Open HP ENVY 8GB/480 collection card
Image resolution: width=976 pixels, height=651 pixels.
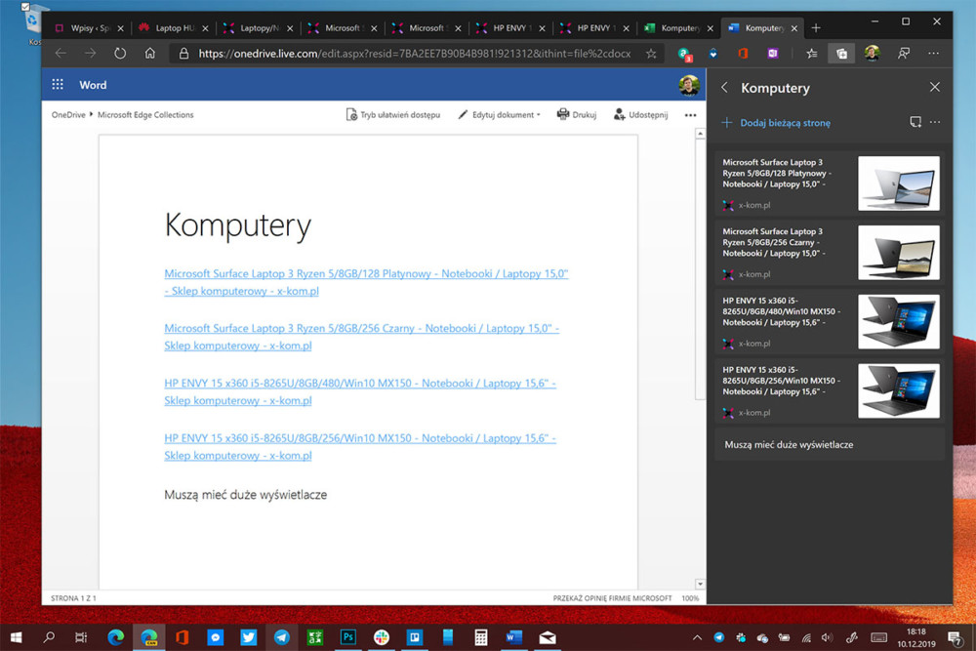[829, 322]
